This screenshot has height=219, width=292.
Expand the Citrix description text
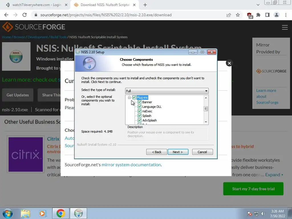[274, 175]
